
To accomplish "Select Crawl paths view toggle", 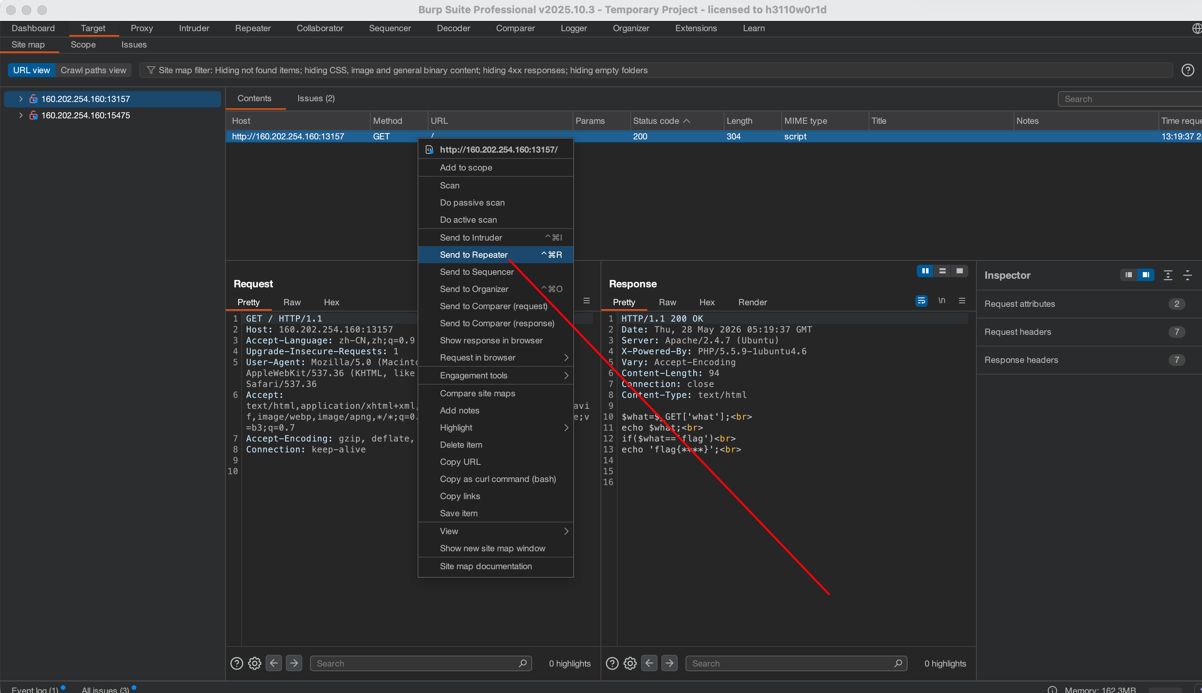I will (93, 70).
